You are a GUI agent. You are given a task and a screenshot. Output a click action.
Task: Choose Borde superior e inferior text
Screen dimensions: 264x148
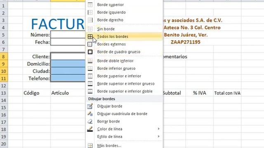119,76
